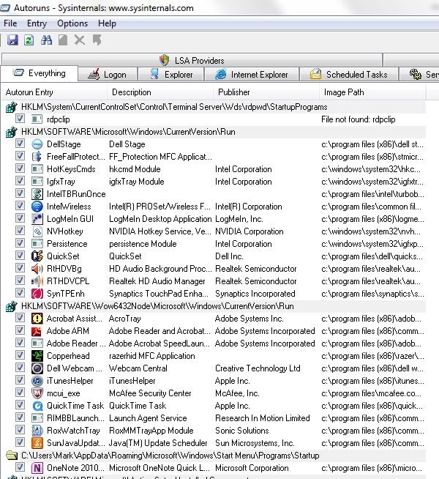Switch to the Explorer tab
The width and height of the screenshot is (439, 479).
tap(170, 75)
